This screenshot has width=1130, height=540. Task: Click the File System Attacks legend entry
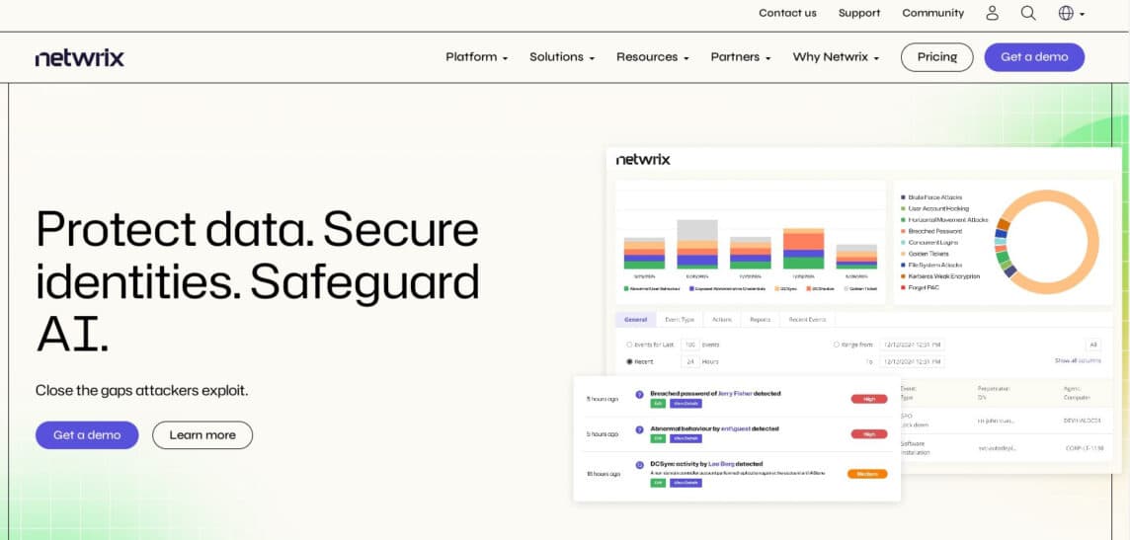coord(931,265)
